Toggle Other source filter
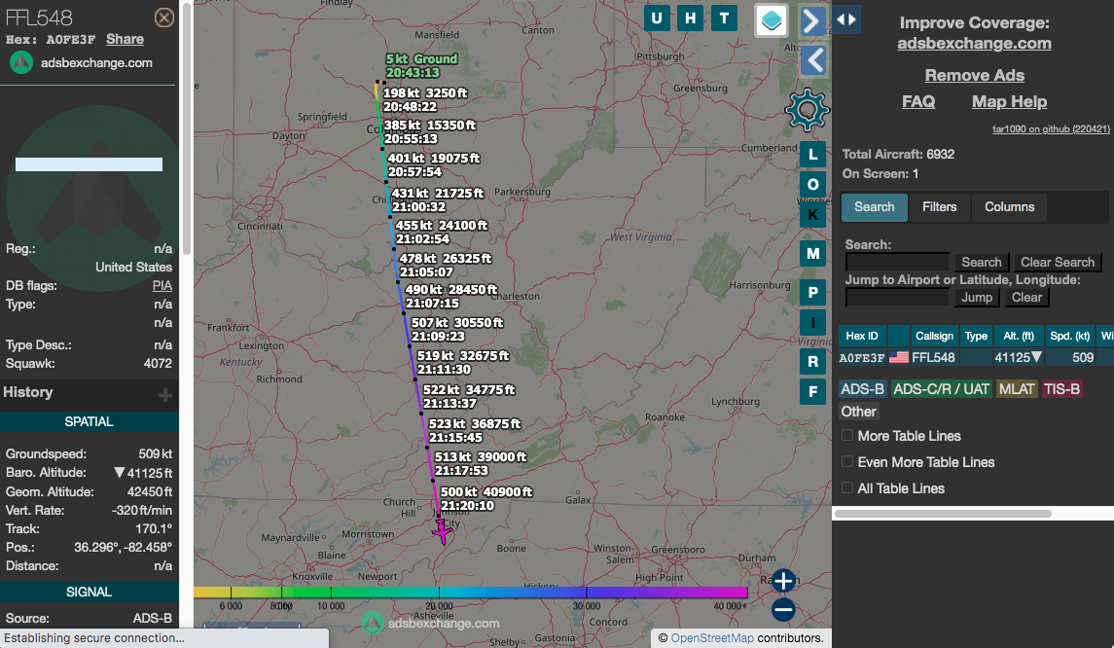Viewport: 1114px width, 648px height. (859, 412)
